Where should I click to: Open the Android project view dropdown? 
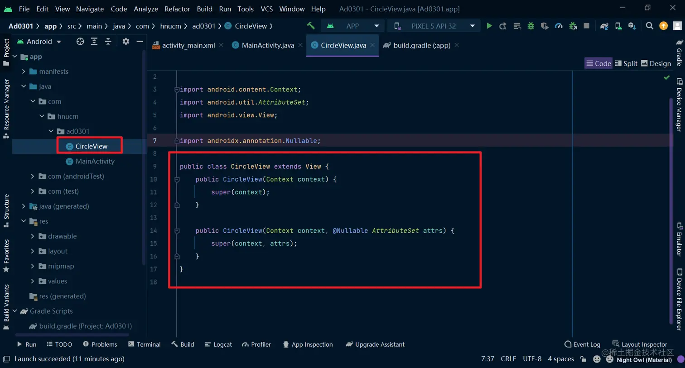point(39,41)
